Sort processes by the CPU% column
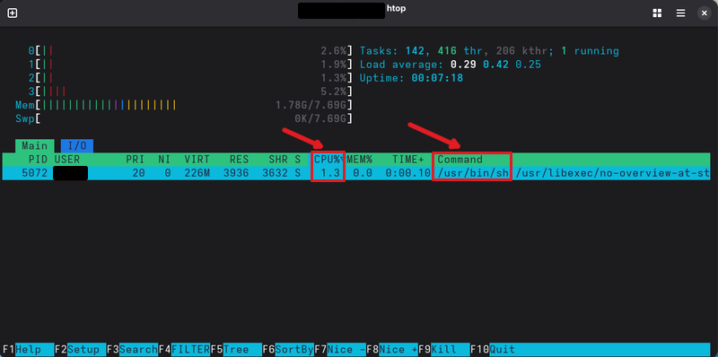This screenshot has height=357, width=718. point(328,160)
